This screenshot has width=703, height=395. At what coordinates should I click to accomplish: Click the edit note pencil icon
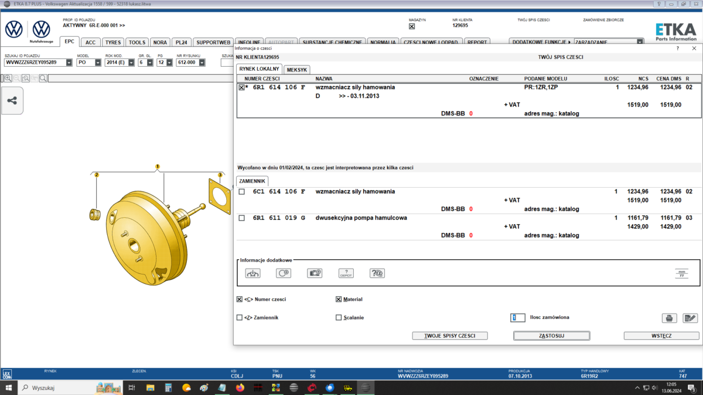(690, 318)
